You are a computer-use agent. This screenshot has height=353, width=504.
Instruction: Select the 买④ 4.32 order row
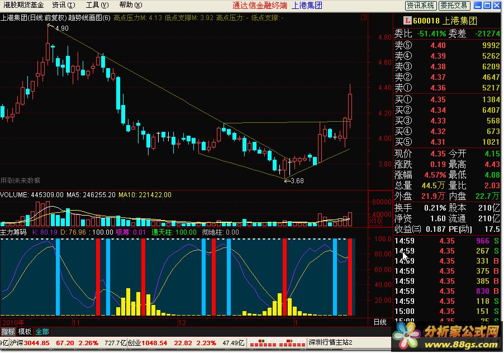(x=447, y=131)
